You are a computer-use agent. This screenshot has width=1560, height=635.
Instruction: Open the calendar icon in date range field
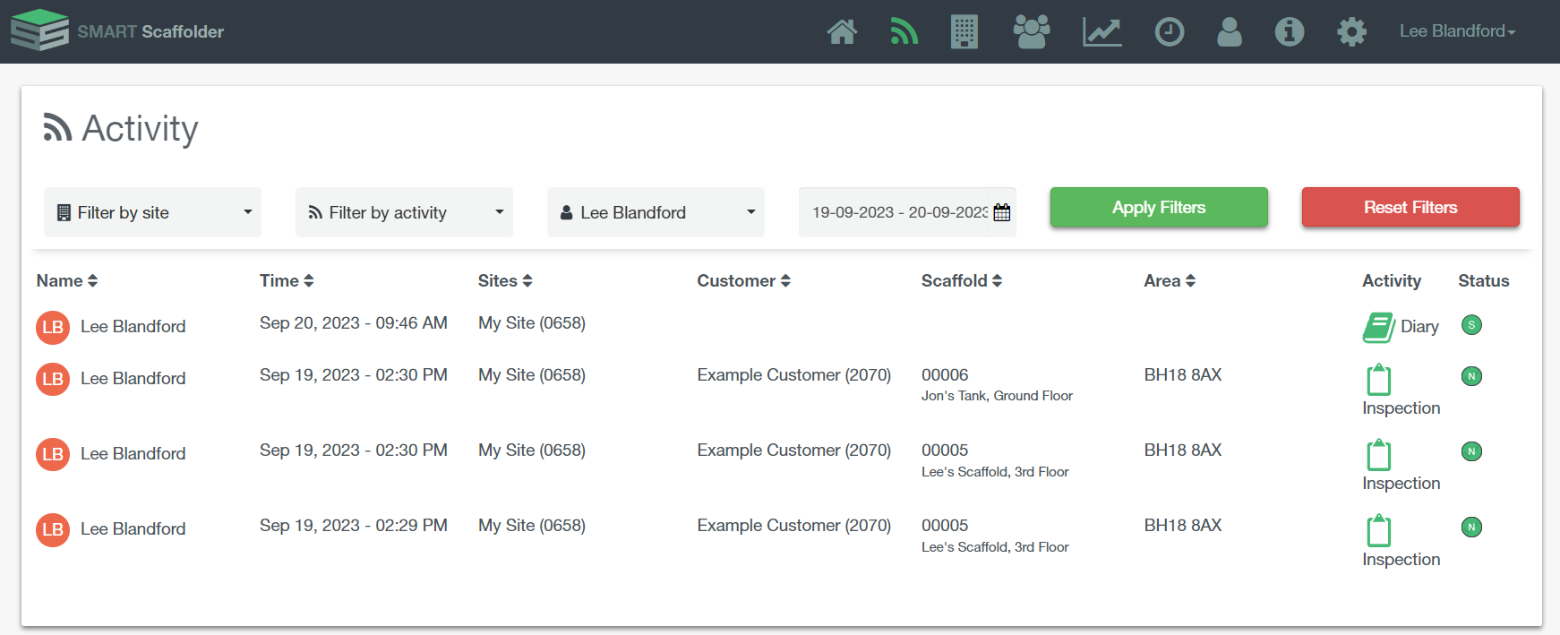point(1002,212)
